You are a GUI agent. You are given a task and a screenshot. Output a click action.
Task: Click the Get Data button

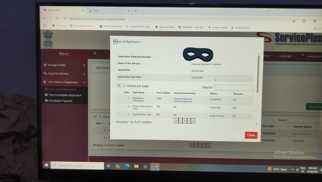point(314,107)
